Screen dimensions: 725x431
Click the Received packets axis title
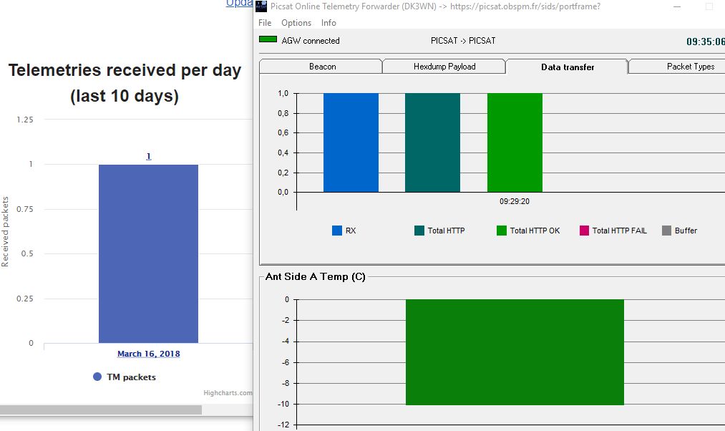click(x=5, y=232)
